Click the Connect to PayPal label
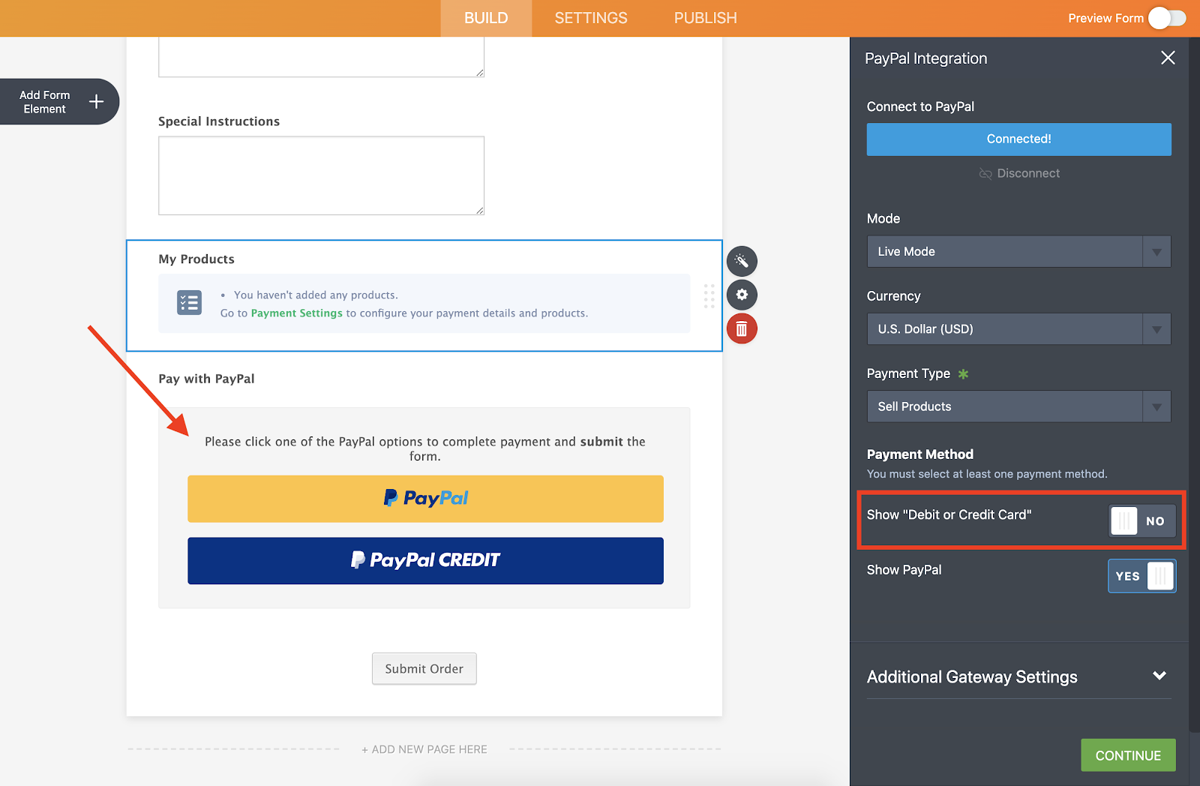1200x786 pixels. 920,106
